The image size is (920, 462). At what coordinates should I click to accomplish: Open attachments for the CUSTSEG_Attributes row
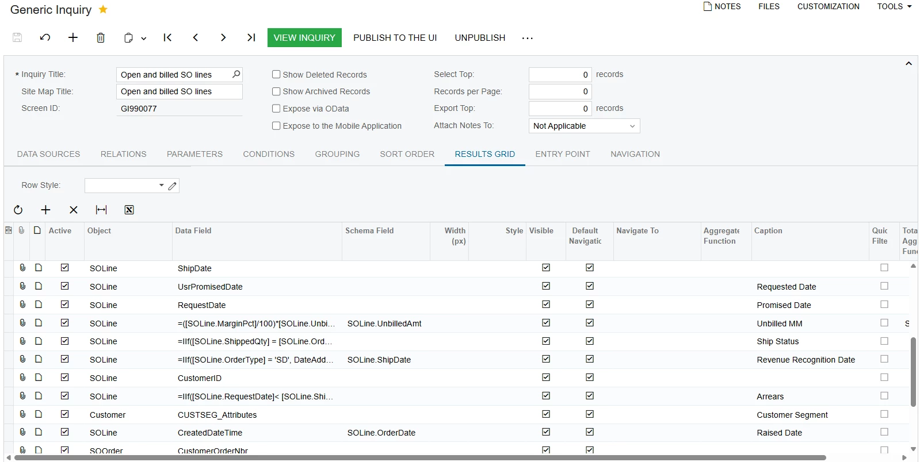[22, 414]
